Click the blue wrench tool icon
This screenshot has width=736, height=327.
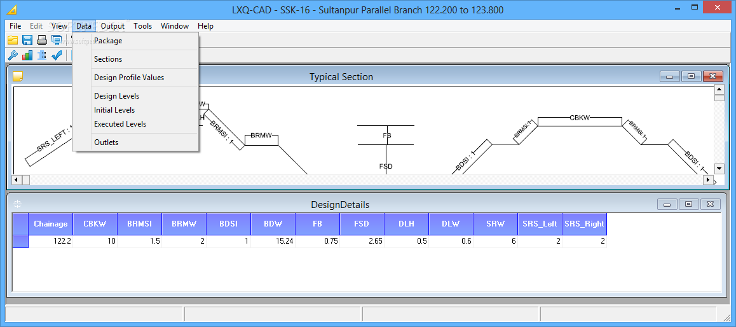click(x=12, y=55)
